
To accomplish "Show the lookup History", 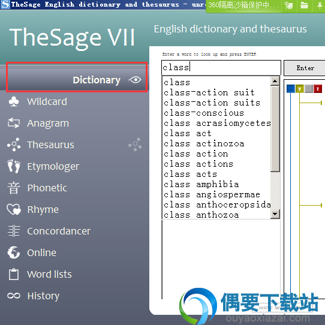I will click(x=43, y=296).
